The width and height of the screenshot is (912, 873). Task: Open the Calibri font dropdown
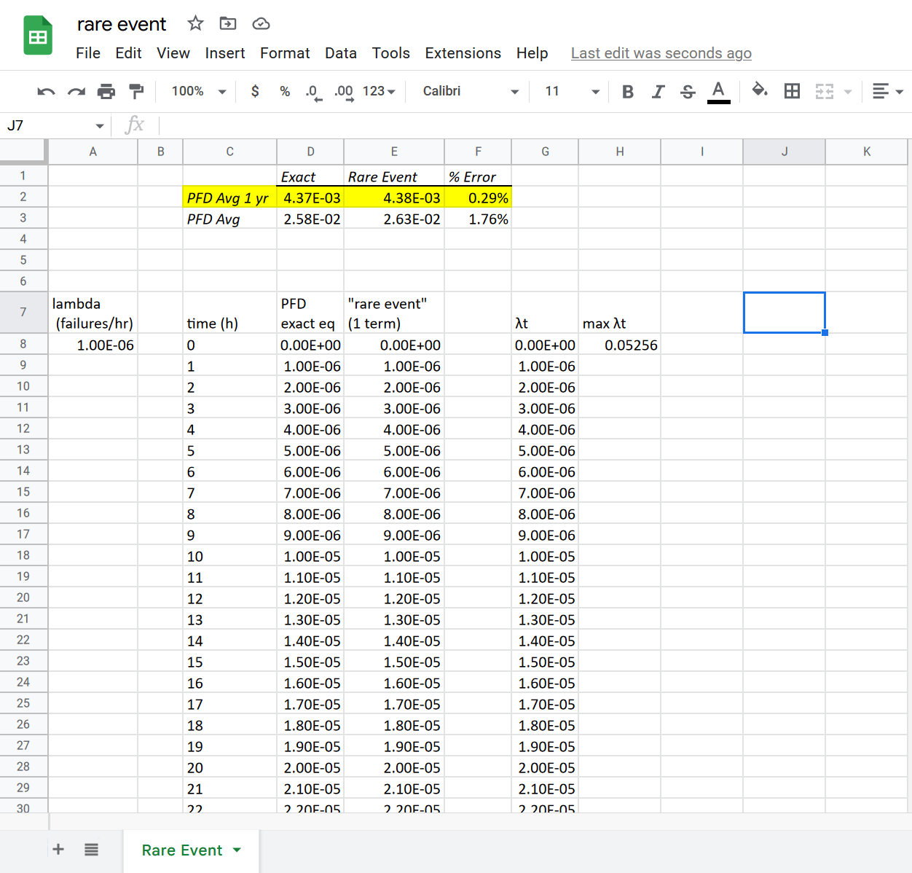pyautogui.click(x=471, y=91)
